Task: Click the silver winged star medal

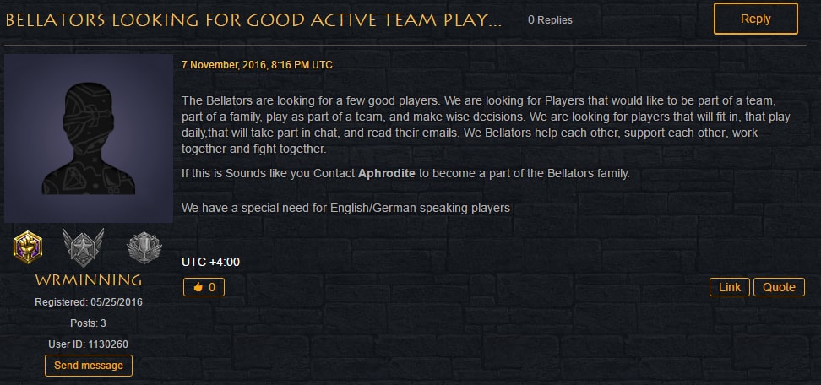Action: [x=84, y=247]
